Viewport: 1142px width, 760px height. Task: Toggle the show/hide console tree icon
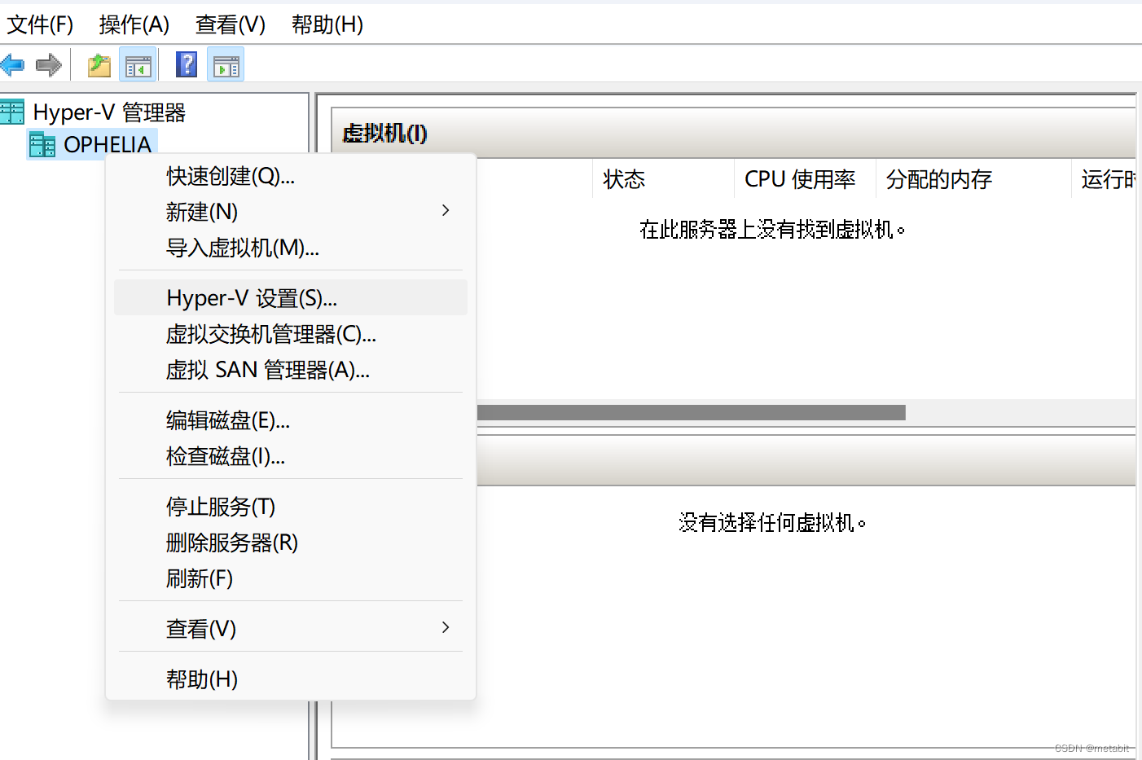click(138, 65)
